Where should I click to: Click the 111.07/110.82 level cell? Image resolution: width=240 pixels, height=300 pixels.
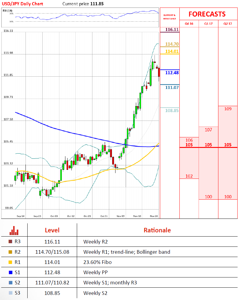pos(52,283)
